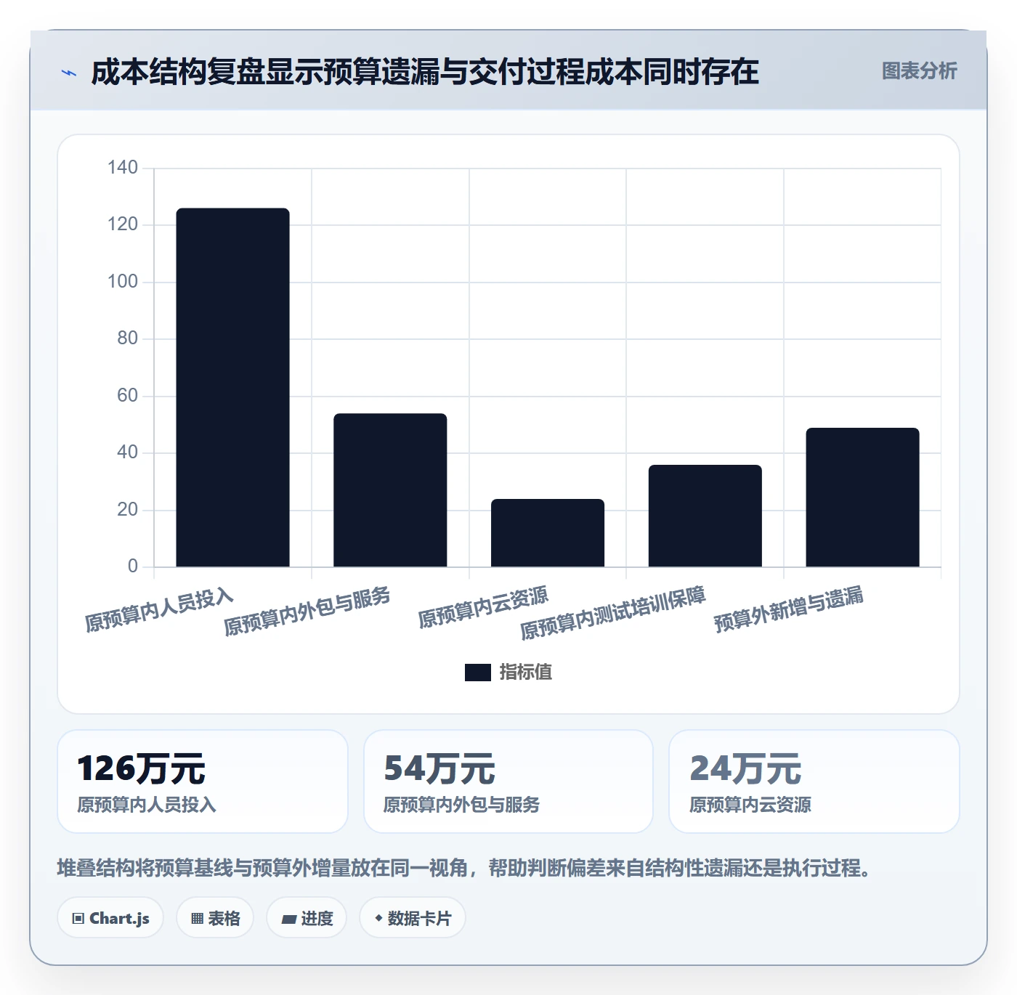Screen dimensions: 1017x995
Task: Click the x-axis label 原预算内云资源
Action: pyautogui.click(x=483, y=607)
